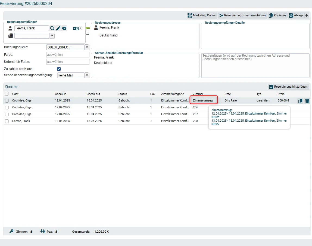Choose a color in the Unterstrich Farbe field
Viewport: 312px width, 246px height.
click(68, 62)
